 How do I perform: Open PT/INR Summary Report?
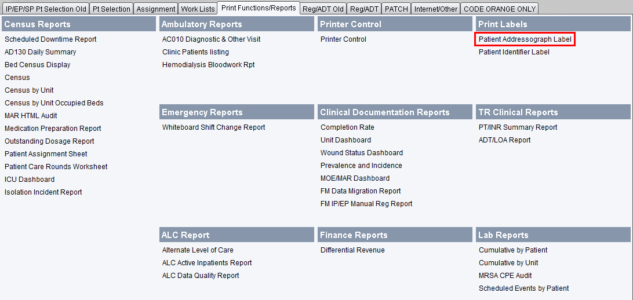click(x=518, y=127)
